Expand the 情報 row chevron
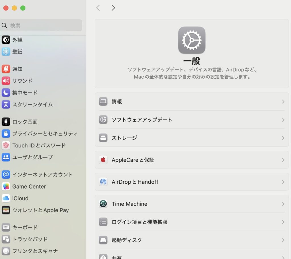291x259 pixels. pyautogui.click(x=283, y=102)
